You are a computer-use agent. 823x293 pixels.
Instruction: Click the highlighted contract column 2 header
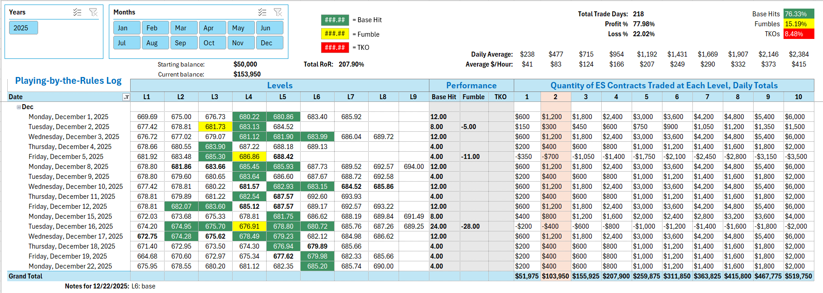pyautogui.click(x=555, y=97)
